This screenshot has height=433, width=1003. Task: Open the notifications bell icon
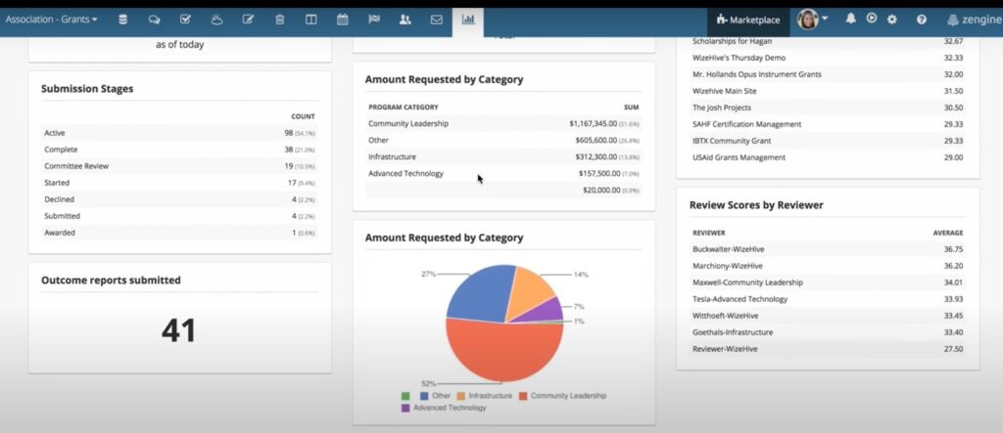(850, 19)
